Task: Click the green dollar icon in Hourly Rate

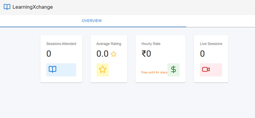Action: coord(173,70)
